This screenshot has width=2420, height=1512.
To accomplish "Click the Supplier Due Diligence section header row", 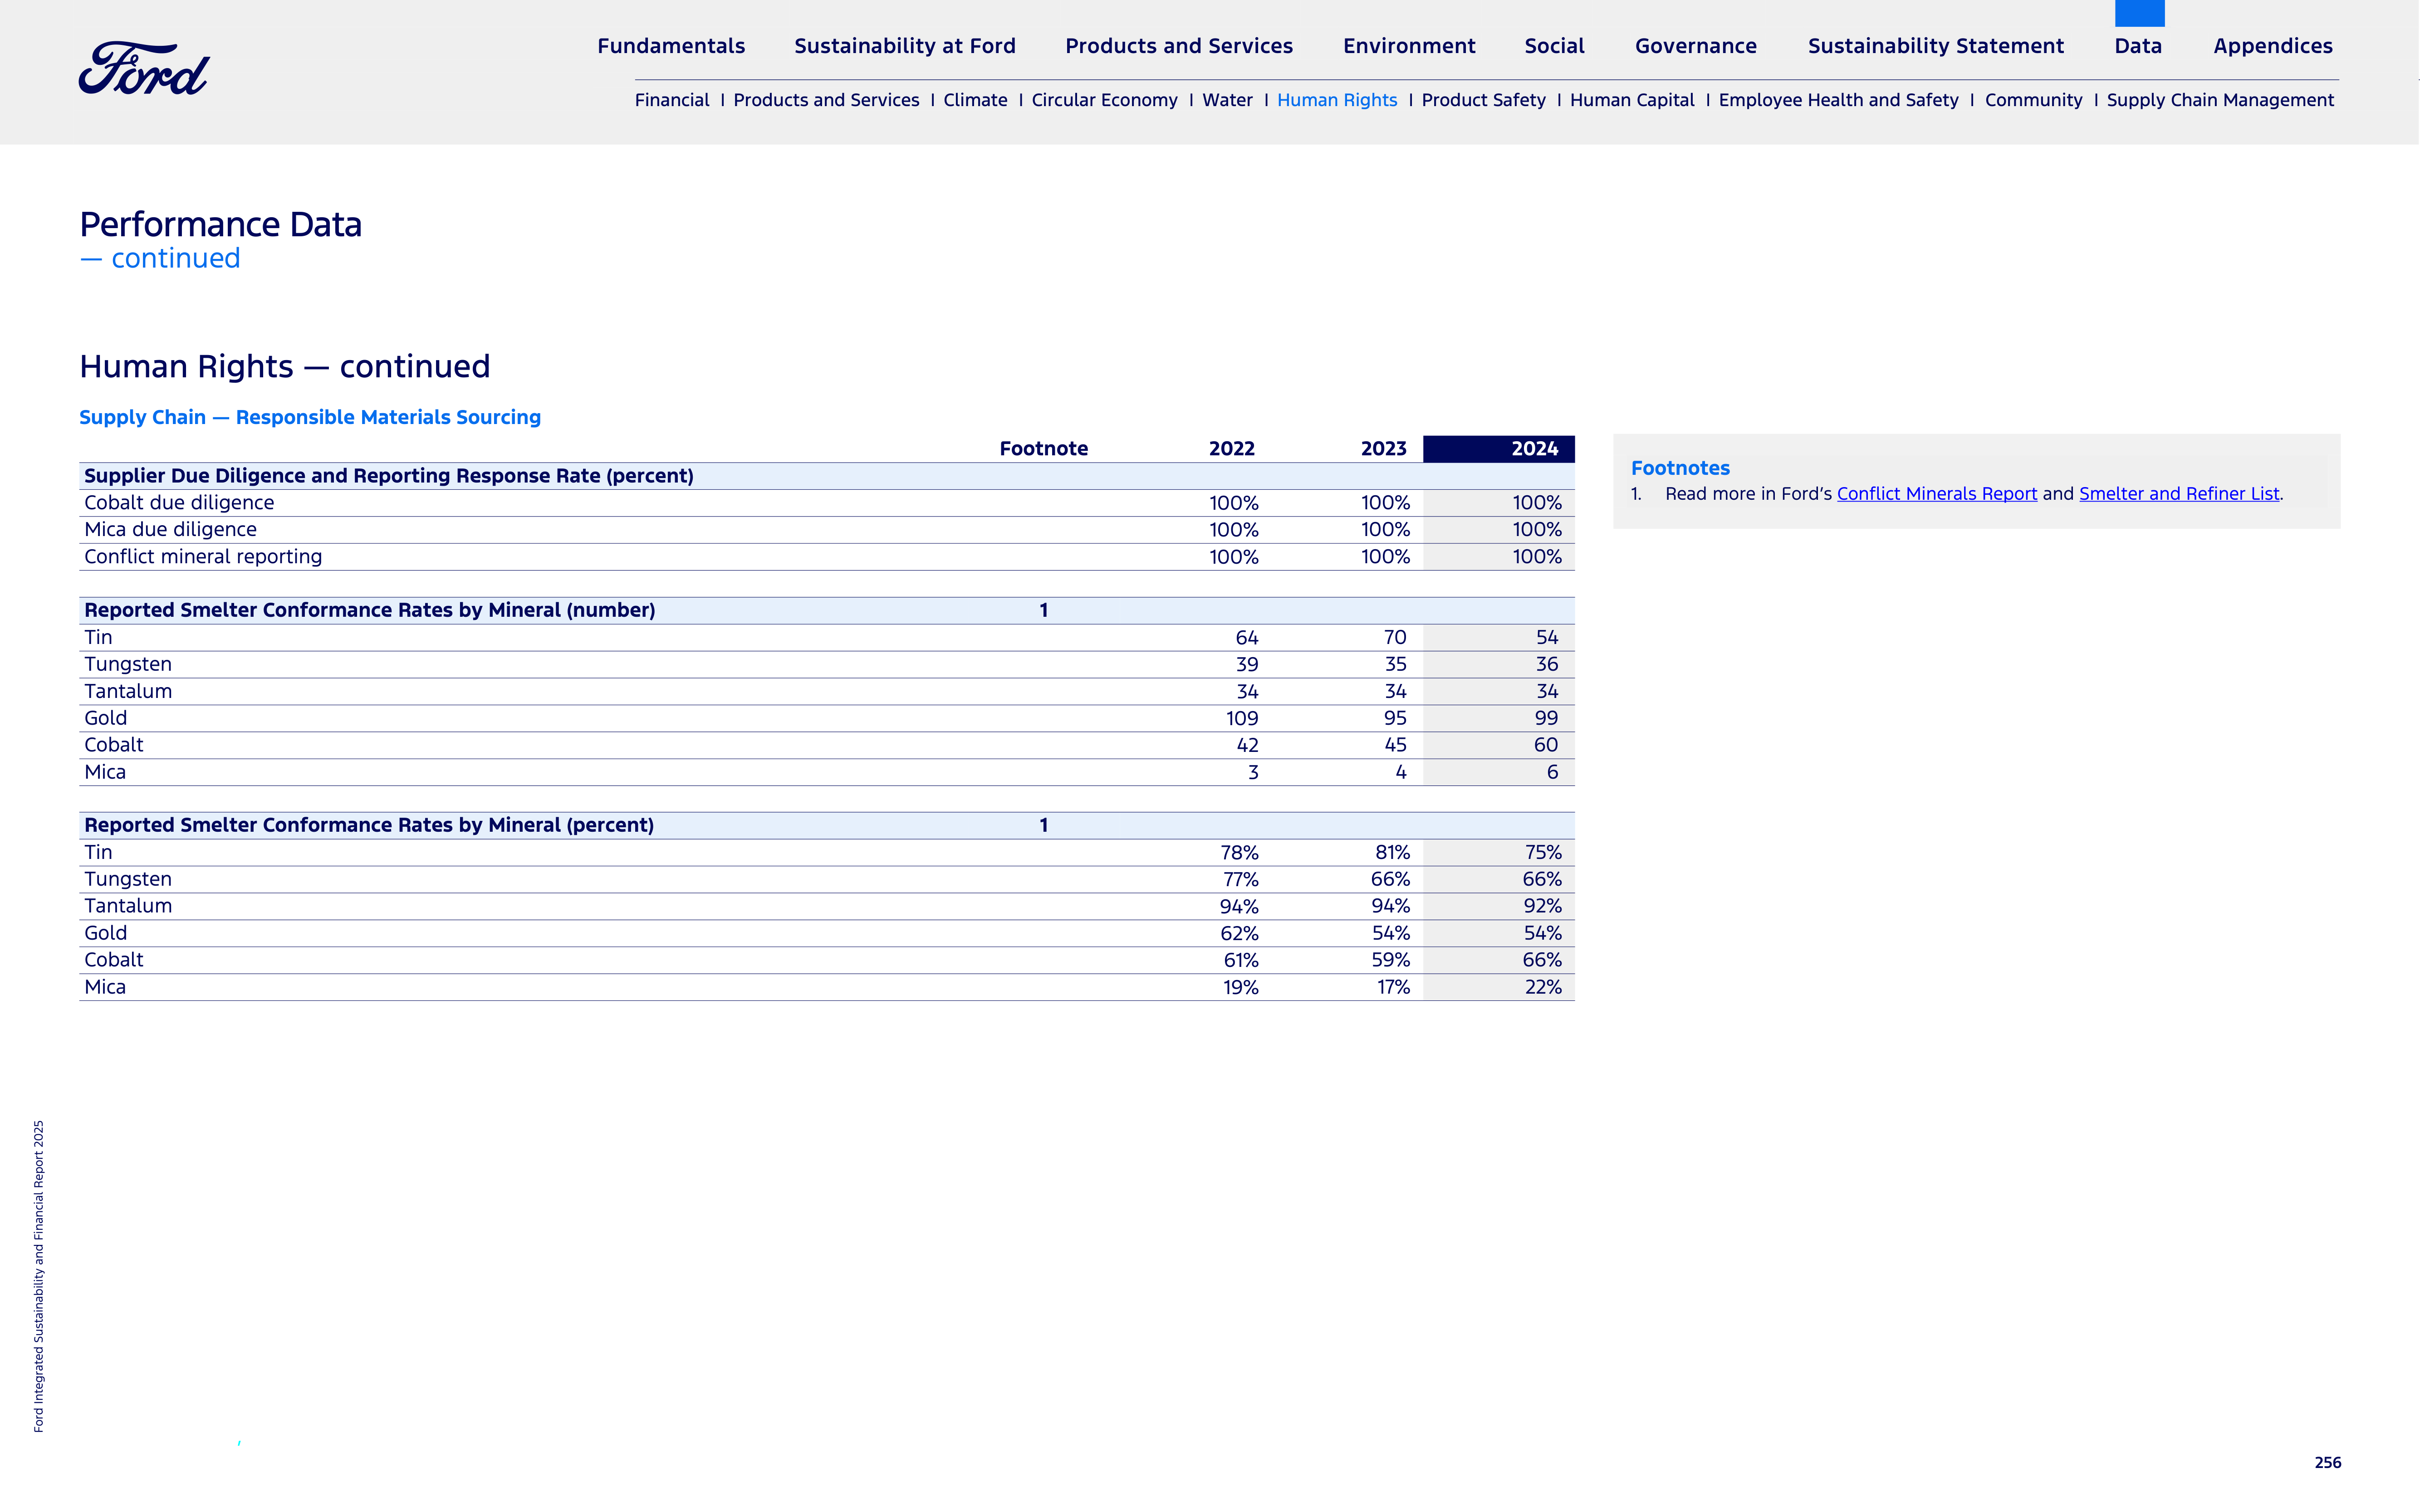I will (x=826, y=476).
